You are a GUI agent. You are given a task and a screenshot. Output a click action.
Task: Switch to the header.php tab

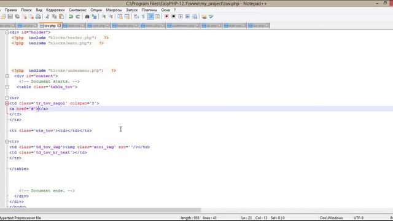(125, 26)
